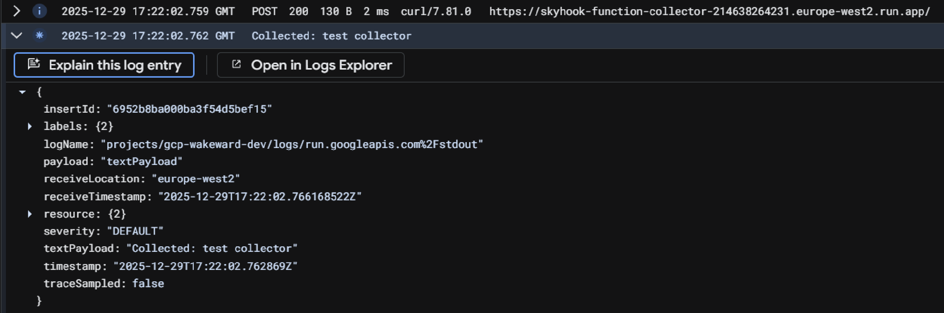This screenshot has width=944, height=313.
Task: Expand the labels field
Action: click(30, 127)
